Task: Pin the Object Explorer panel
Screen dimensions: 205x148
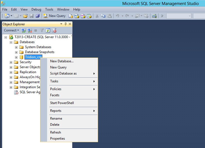Action: pos(65,24)
